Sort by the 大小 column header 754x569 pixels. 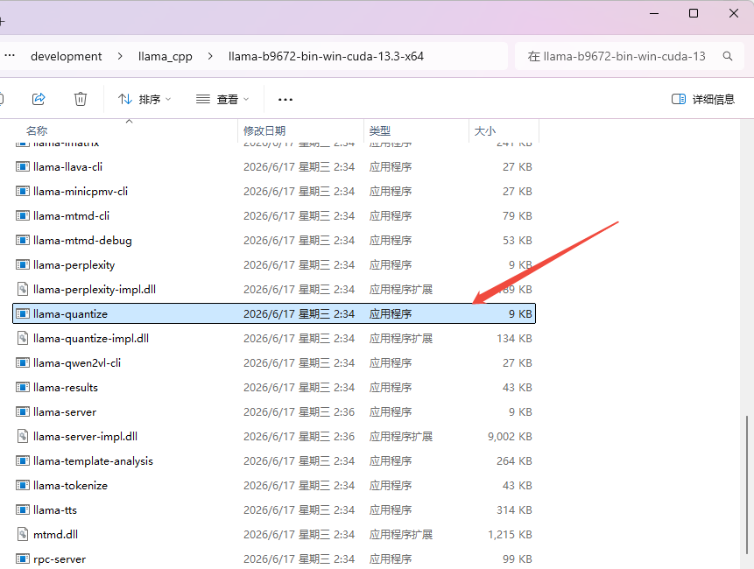(485, 130)
